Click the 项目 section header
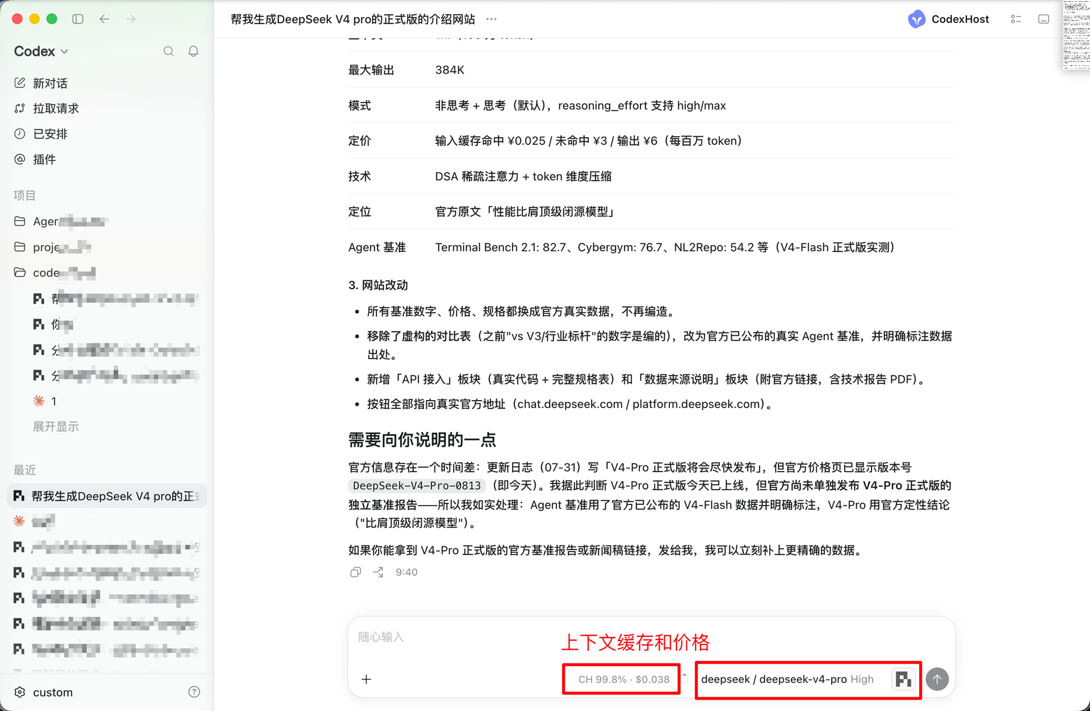This screenshot has width=1090, height=711. pos(24,195)
